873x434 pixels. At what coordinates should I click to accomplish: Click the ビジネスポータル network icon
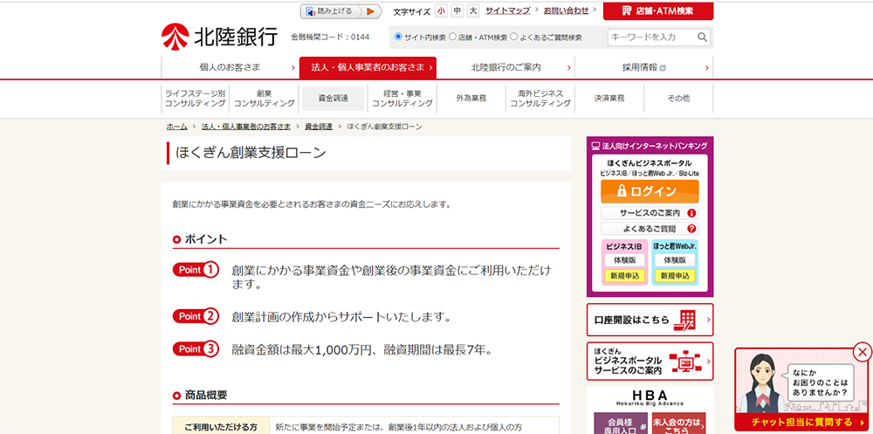tap(684, 362)
